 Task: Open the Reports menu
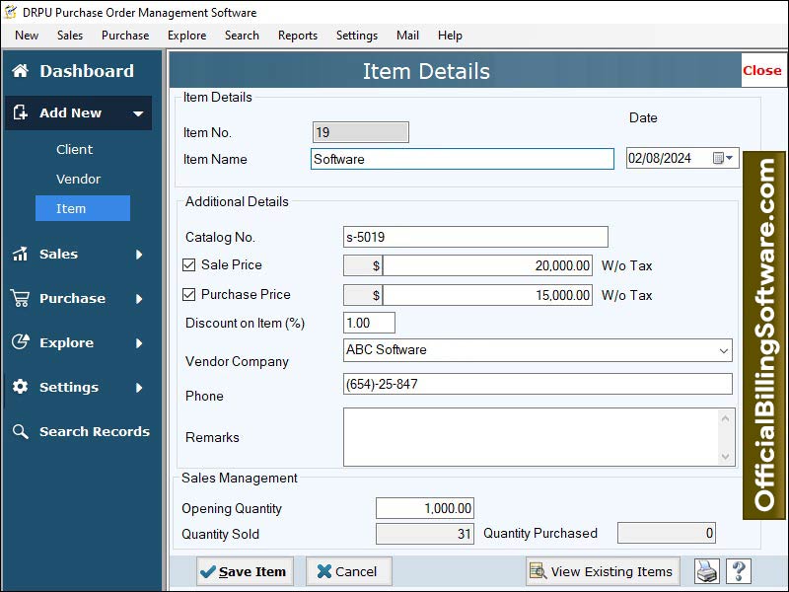pyautogui.click(x=297, y=35)
